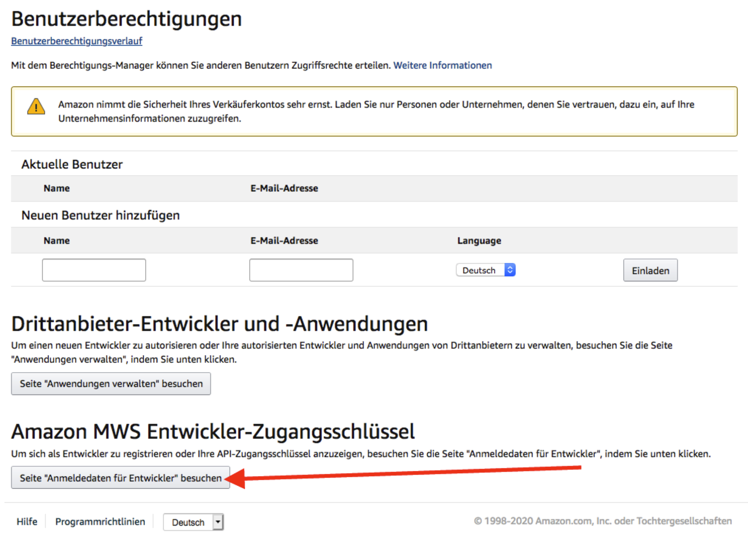748x539 pixels.
Task: Focus the E-Mail-Adresse input field
Action: click(301, 270)
